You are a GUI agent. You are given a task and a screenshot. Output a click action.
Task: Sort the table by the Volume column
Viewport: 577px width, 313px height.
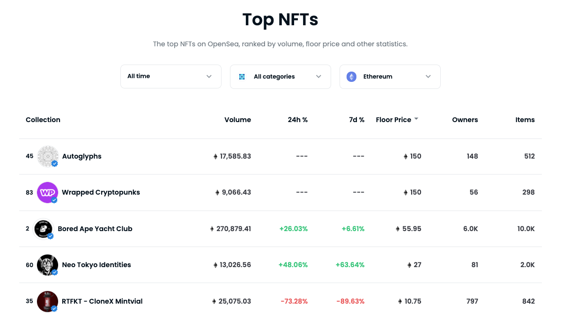click(x=237, y=119)
